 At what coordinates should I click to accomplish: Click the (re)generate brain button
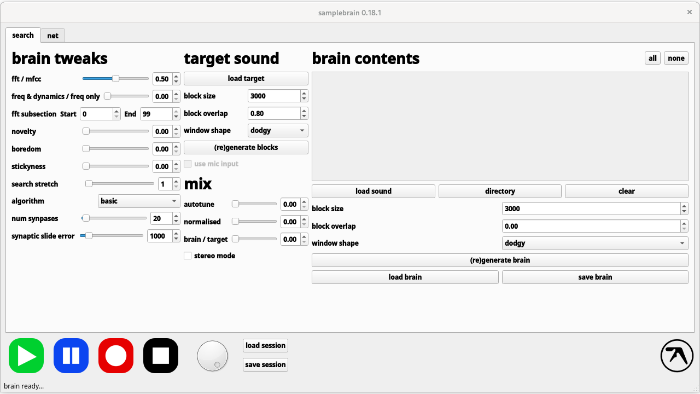(500, 260)
